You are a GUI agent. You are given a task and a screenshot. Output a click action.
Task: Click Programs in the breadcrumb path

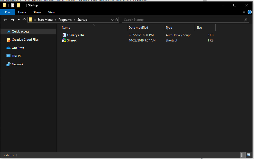65,20
